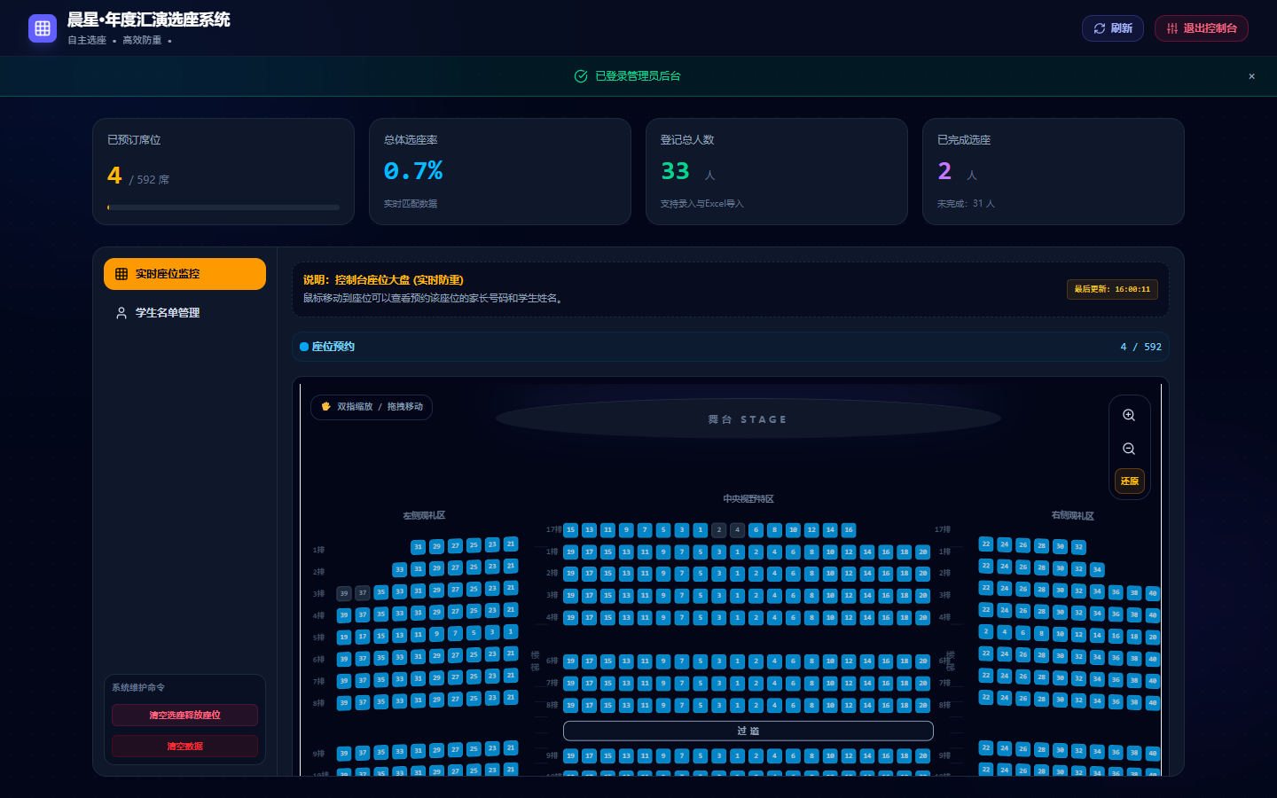Viewport: 1277px width, 798px height.
Task: Select seat 31 in left row 1
Action: pyautogui.click(x=419, y=547)
